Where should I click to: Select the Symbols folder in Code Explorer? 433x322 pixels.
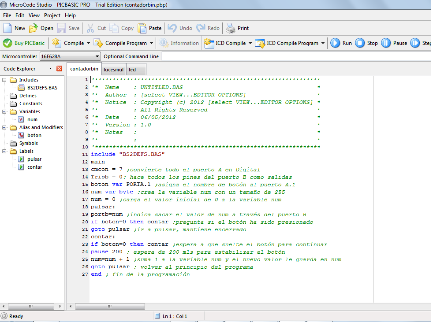pos(29,144)
